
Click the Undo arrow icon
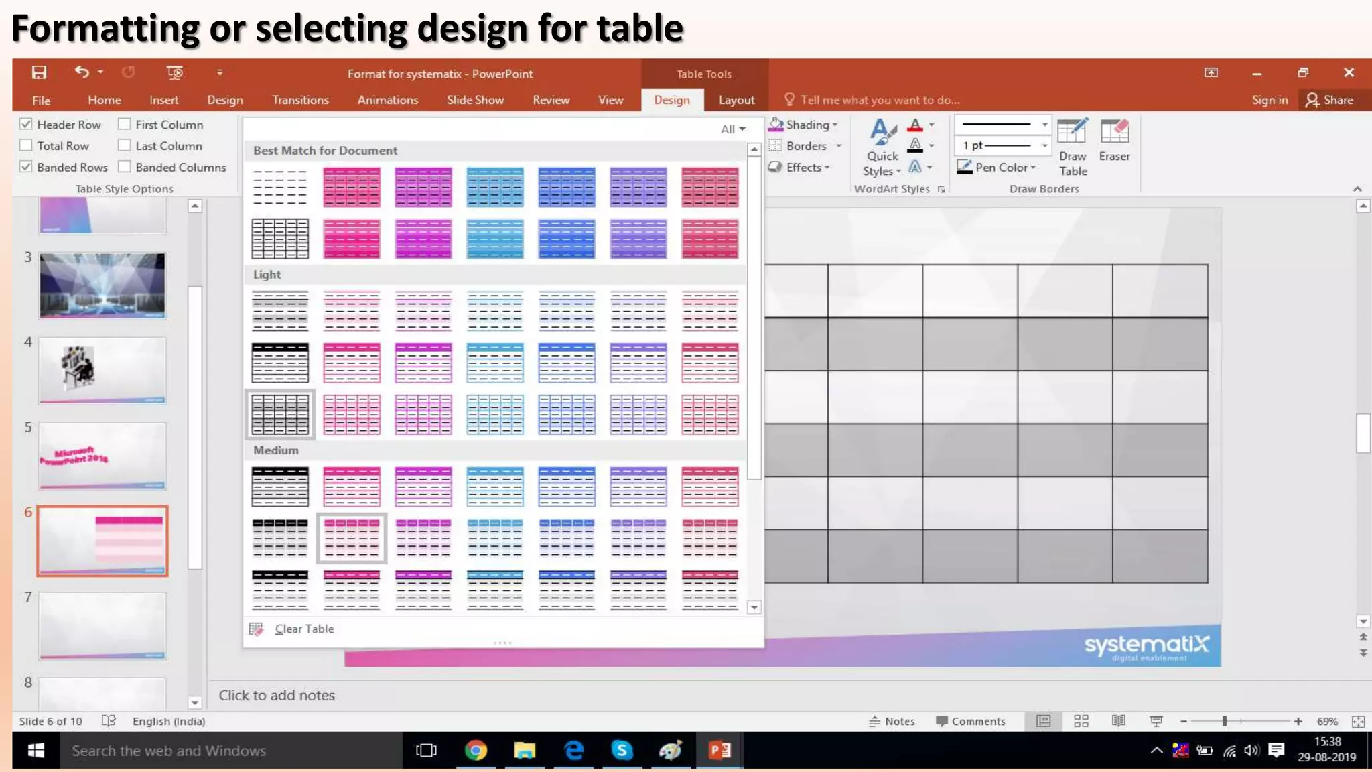point(82,72)
